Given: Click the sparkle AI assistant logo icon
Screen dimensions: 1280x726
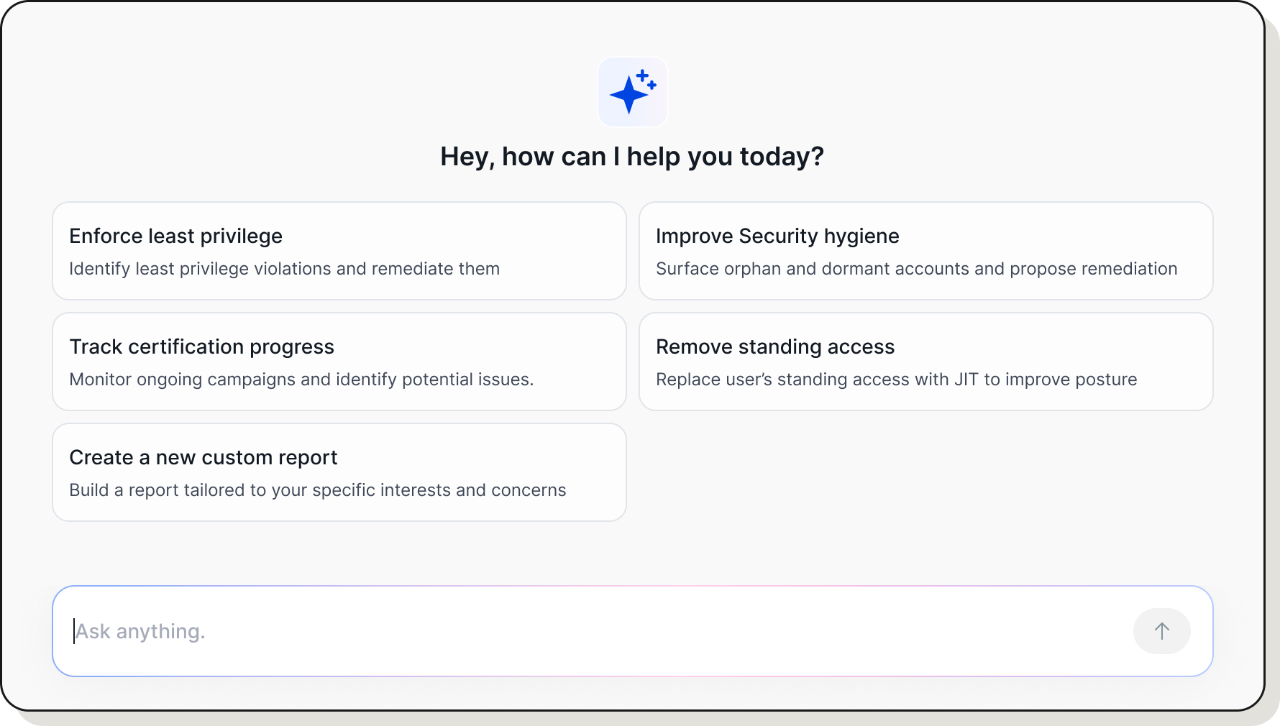Looking at the screenshot, I should [x=632, y=92].
